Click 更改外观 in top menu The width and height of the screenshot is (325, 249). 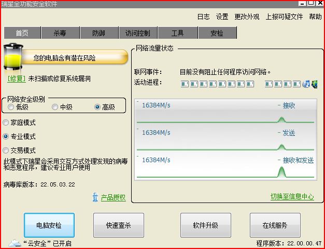click(x=247, y=17)
